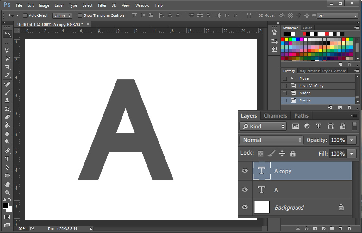362x233 pixels.
Task: Select the Eyedropper tool
Action: click(7, 75)
